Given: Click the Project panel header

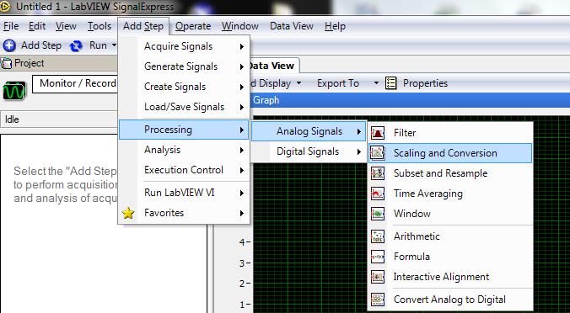Looking at the screenshot, I should click(x=59, y=63).
